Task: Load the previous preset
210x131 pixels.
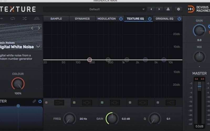Action: [x=151, y=9]
